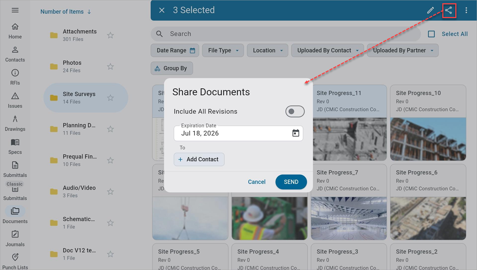Viewport: 477px width, 270px height.
Task: Click into the Search field
Action: (x=285, y=34)
